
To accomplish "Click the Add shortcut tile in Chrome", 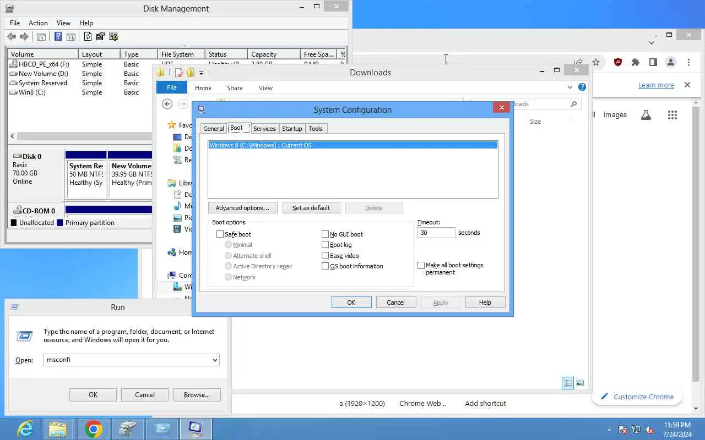I will (485, 403).
